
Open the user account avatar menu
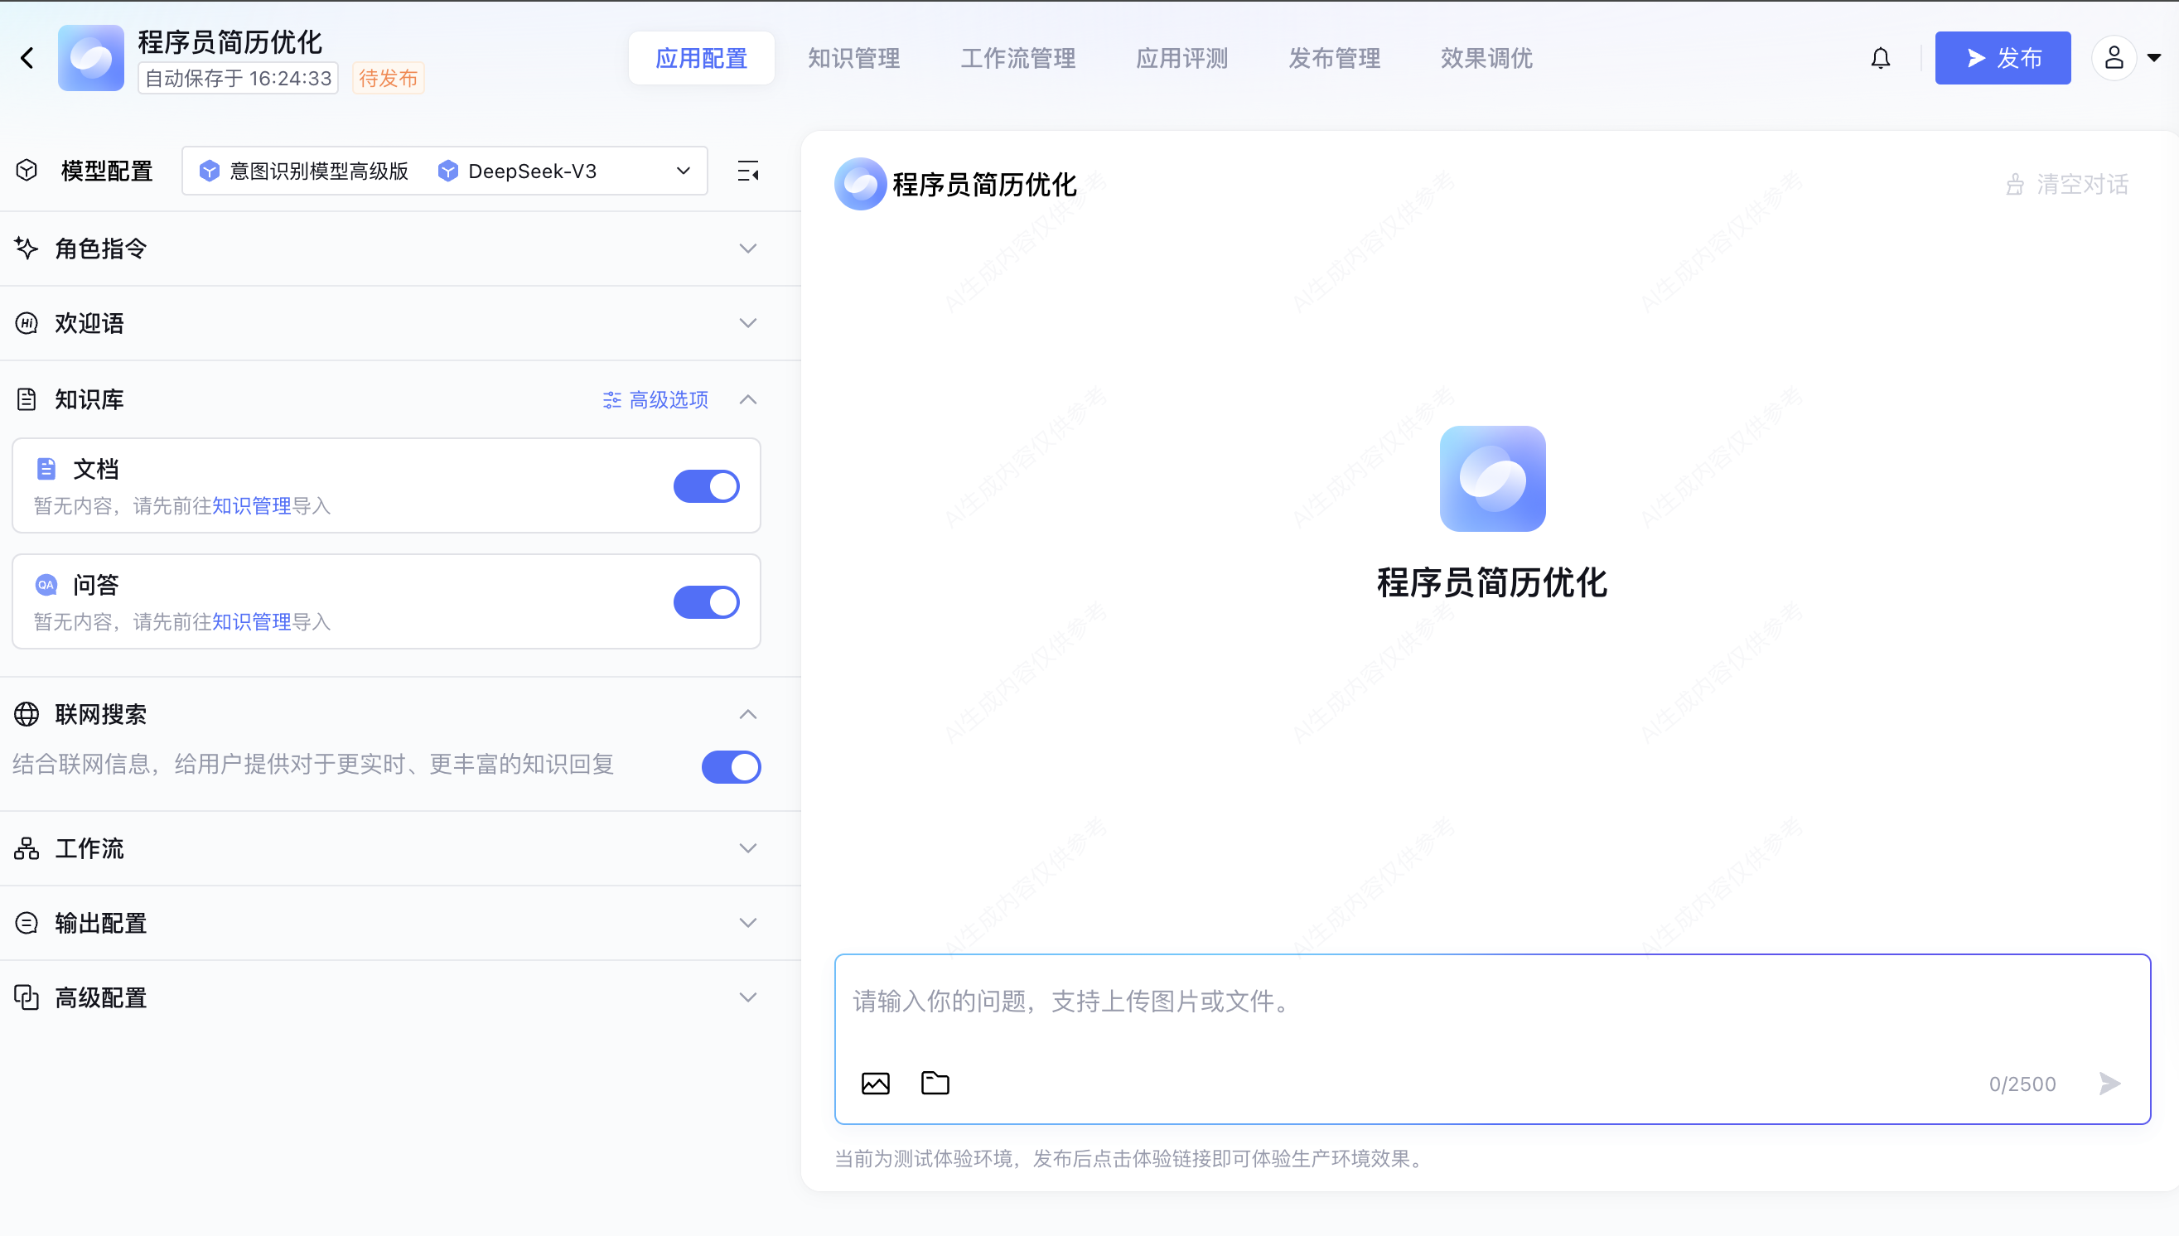pyautogui.click(x=2114, y=58)
